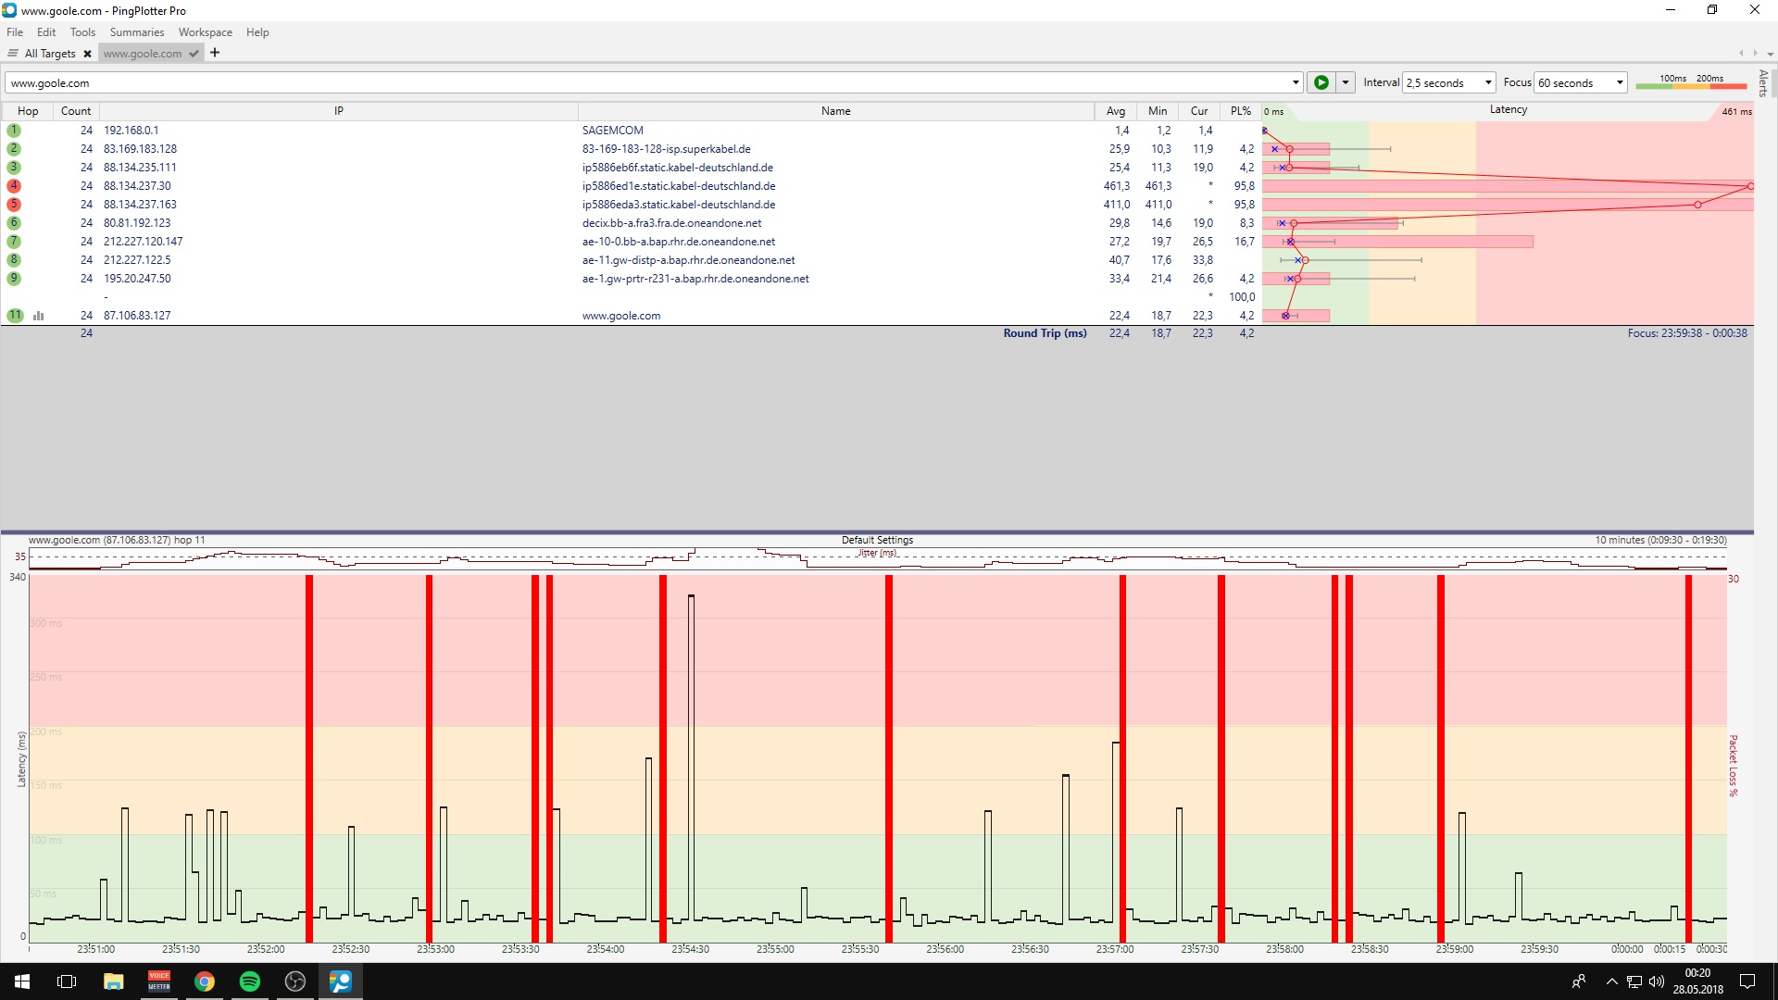This screenshot has height=1000, width=1778.
Task: Select hop 8 green circle icon
Action: (14, 260)
